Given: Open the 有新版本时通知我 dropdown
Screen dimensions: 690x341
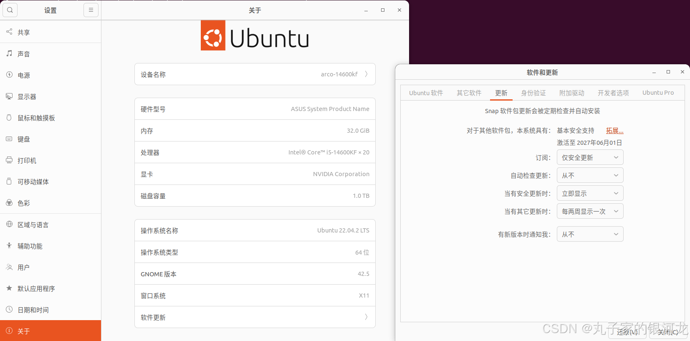Looking at the screenshot, I should 590,234.
